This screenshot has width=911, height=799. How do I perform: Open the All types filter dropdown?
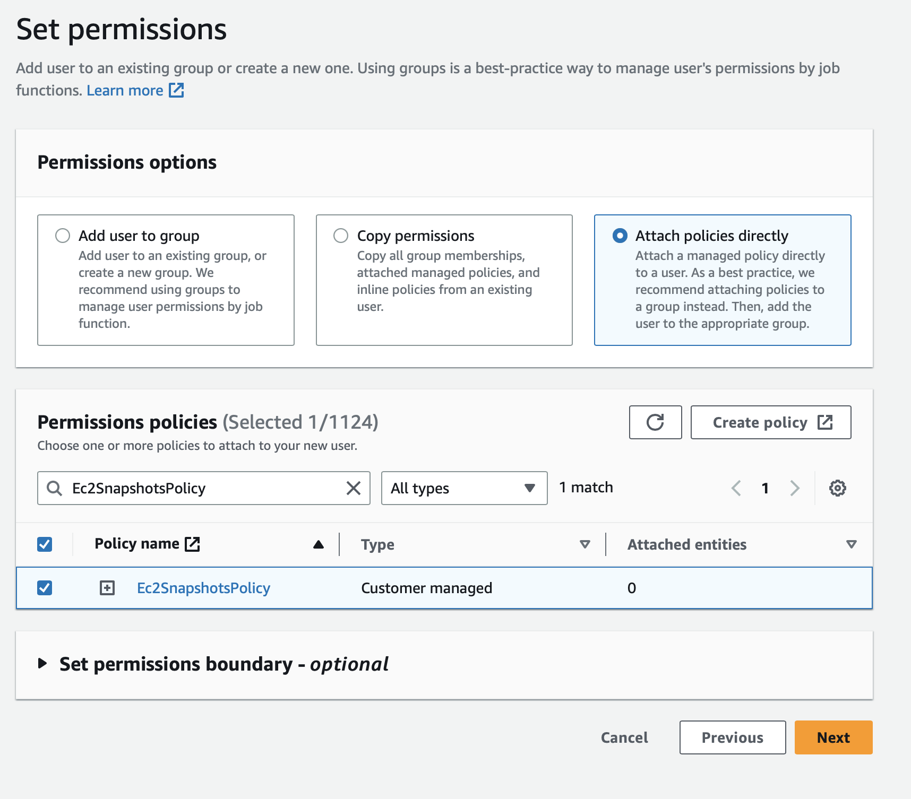pyautogui.click(x=463, y=488)
